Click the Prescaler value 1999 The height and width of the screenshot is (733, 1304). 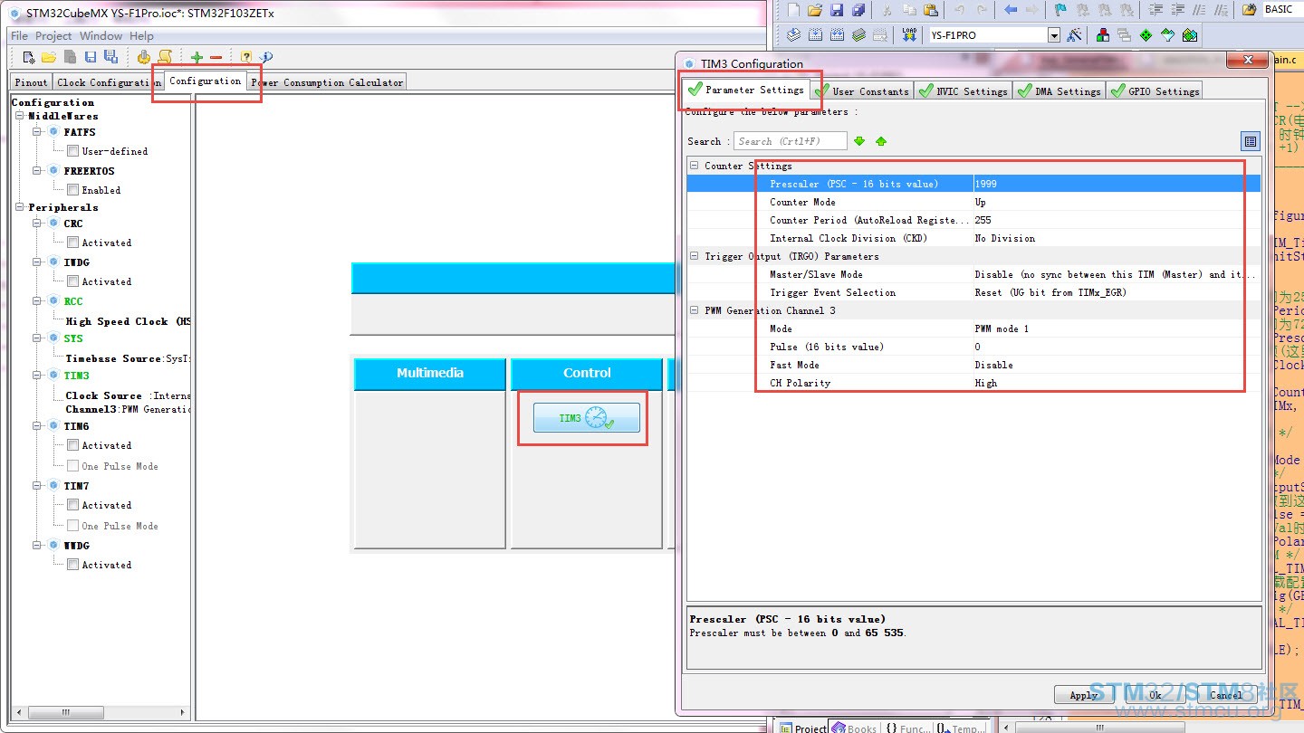tap(986, 184)
